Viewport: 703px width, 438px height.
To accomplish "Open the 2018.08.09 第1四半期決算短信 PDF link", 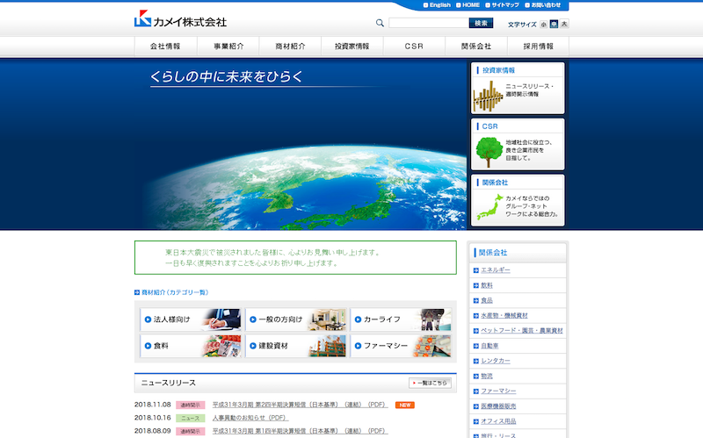I will pos(300,431).
